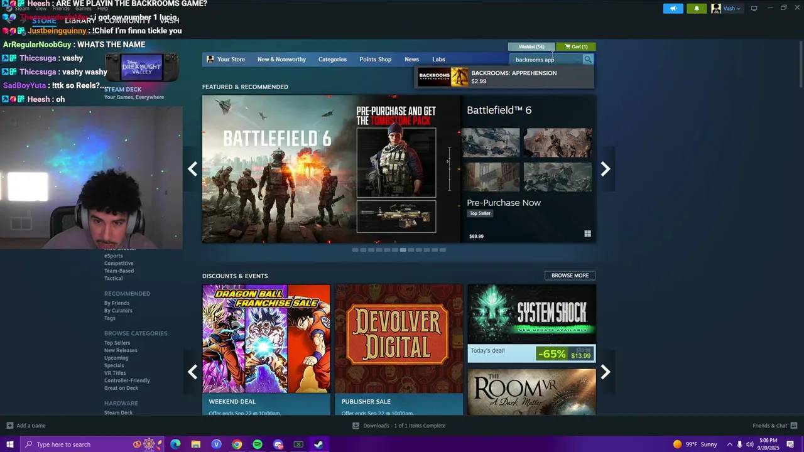The image size is (804, 452).
Task: Open the Tags recommendations link
Action: tap(110, 318)
